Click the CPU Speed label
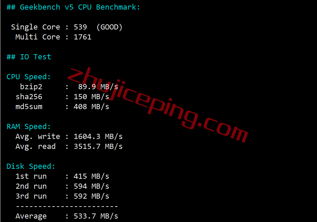 [x=29, y=77]
